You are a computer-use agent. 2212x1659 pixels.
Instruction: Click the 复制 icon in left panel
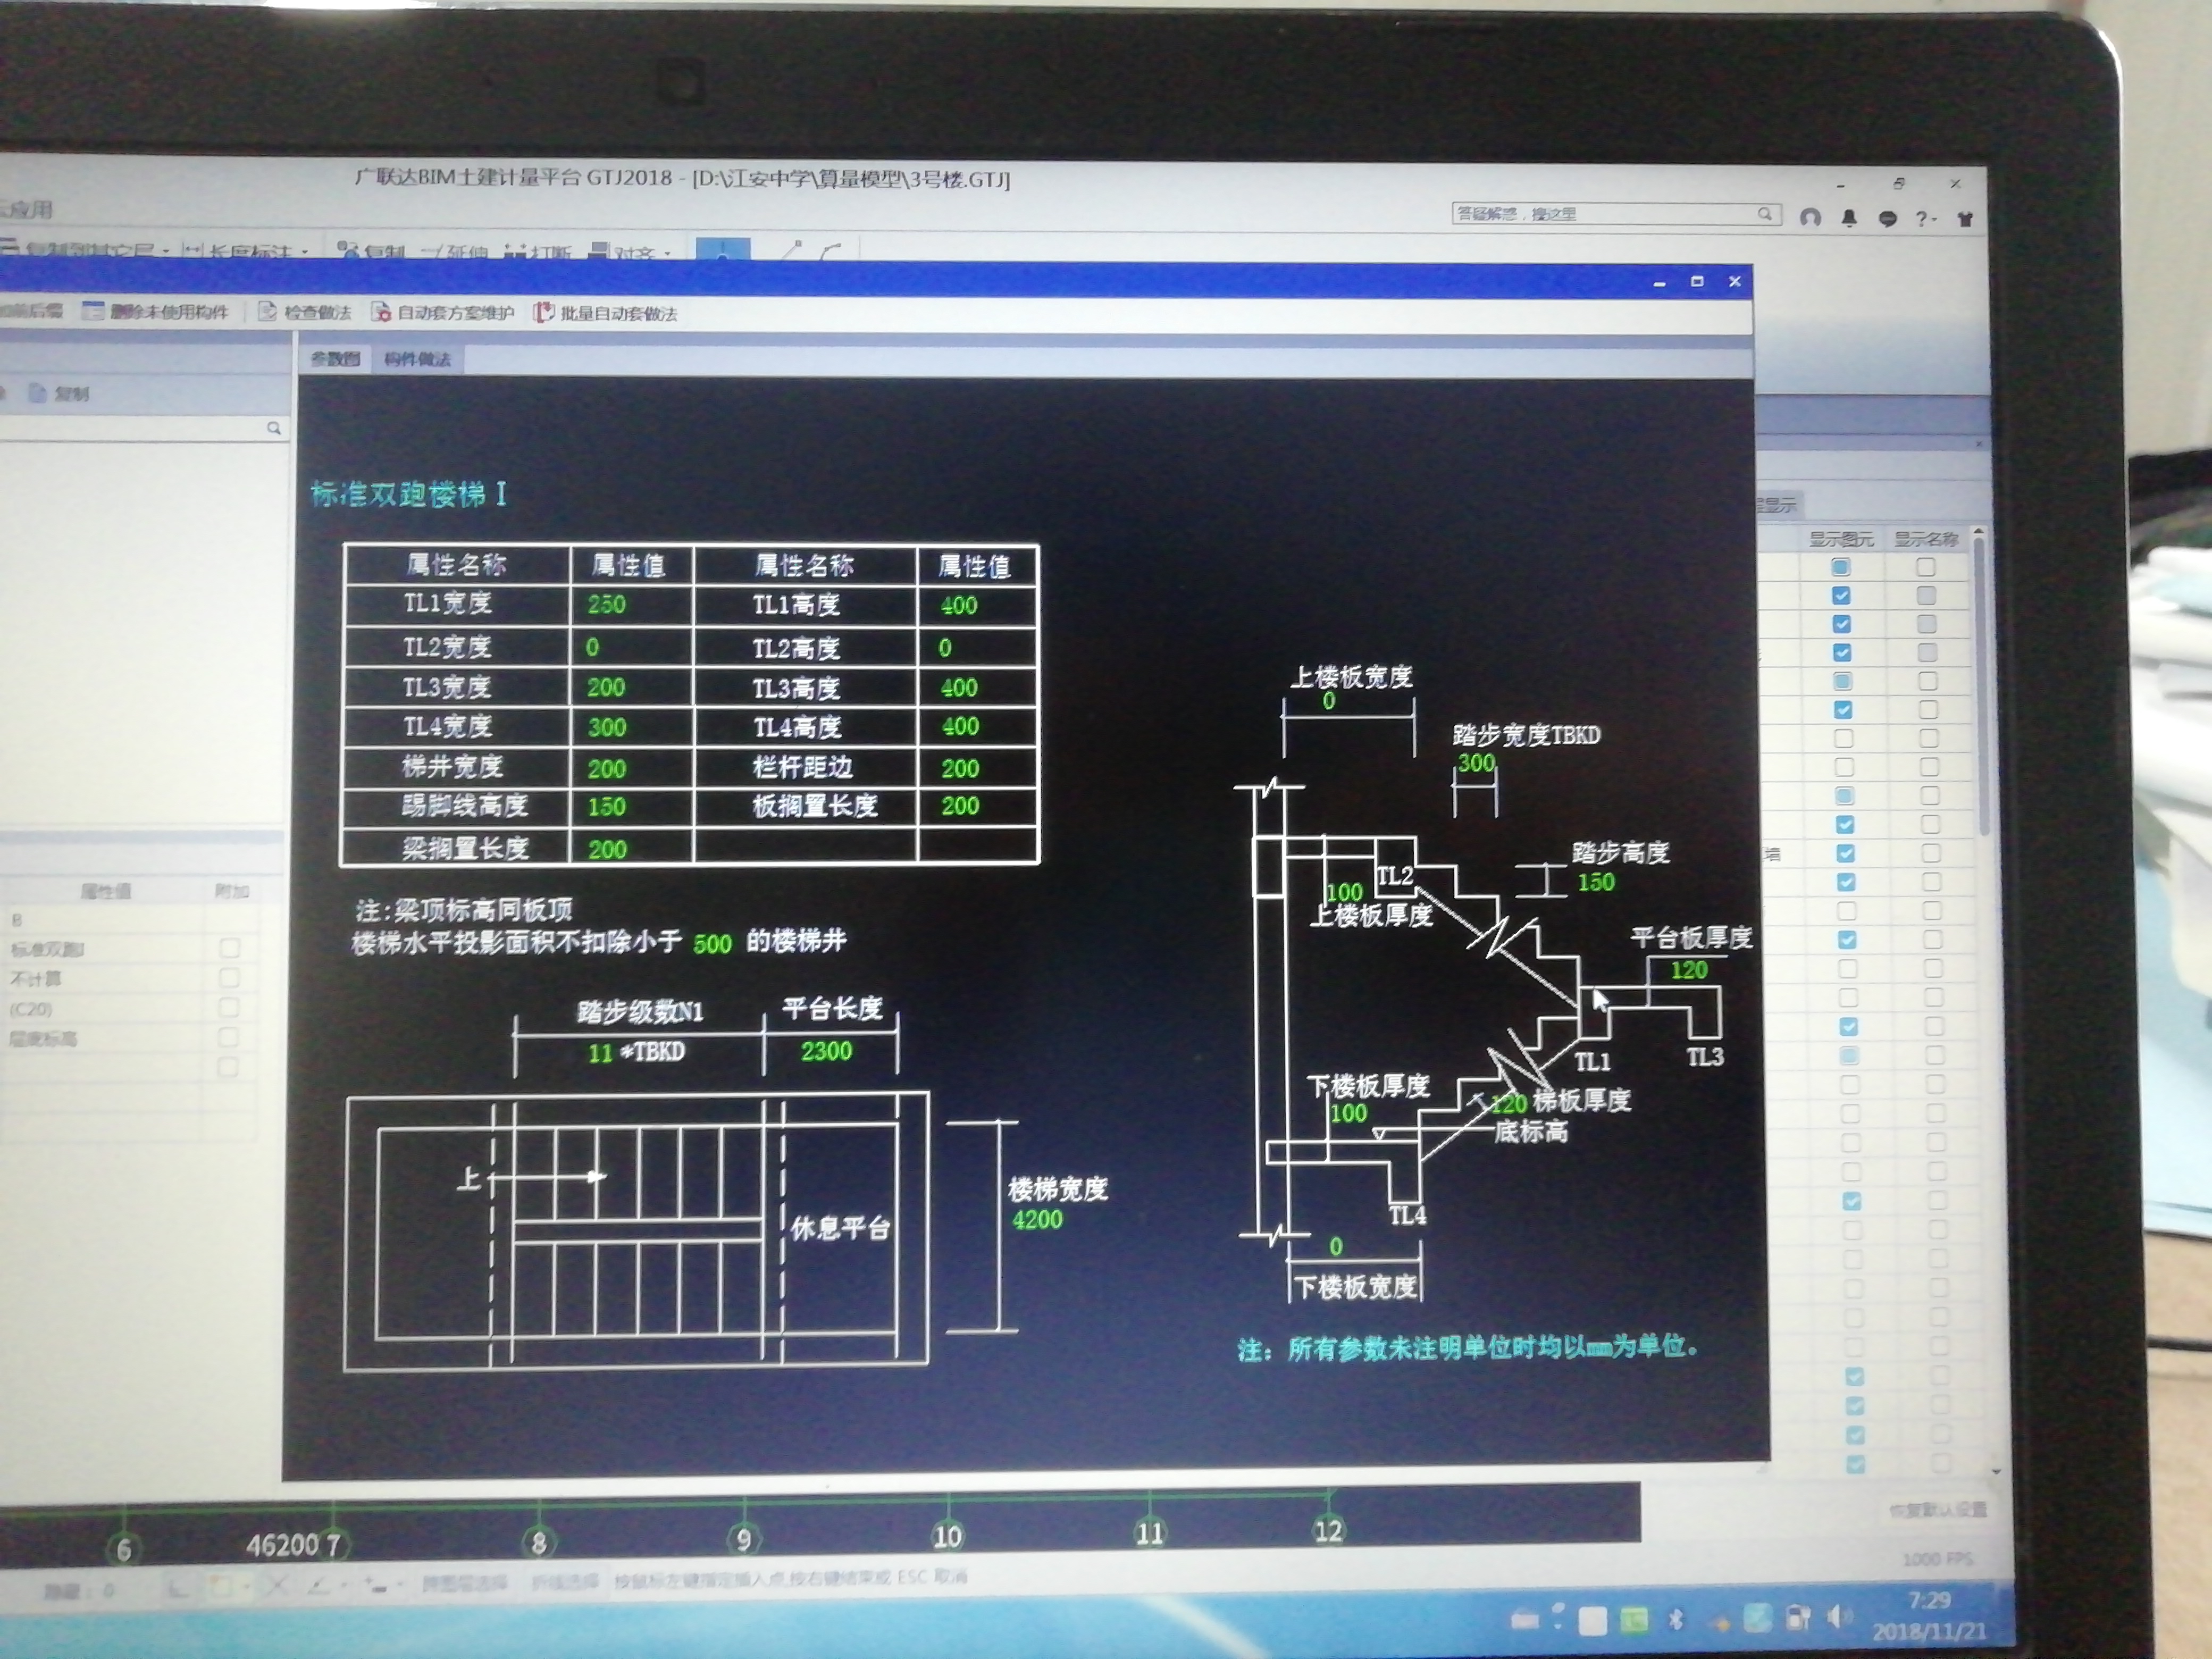(x=38, y=393)
